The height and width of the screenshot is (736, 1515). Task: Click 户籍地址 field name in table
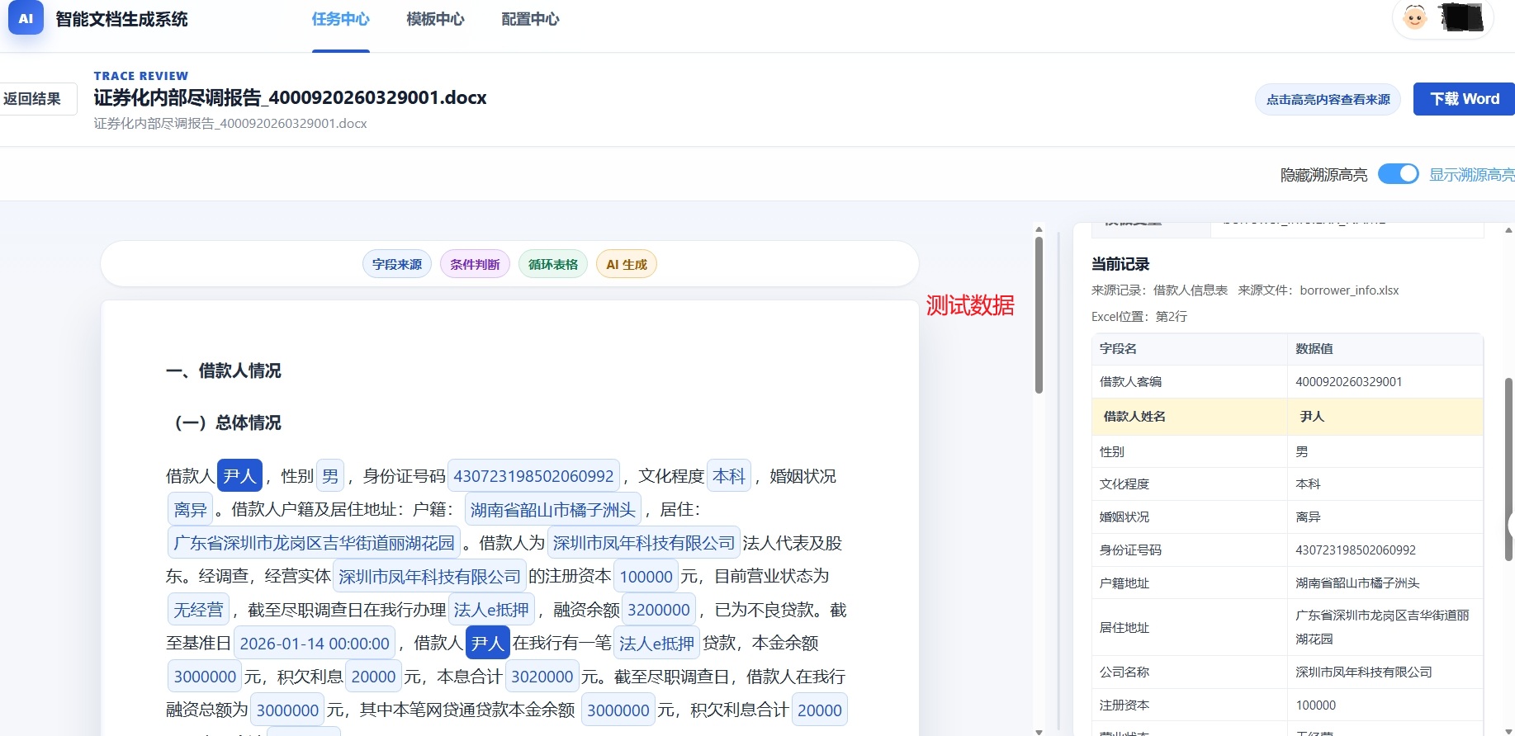1124,583
